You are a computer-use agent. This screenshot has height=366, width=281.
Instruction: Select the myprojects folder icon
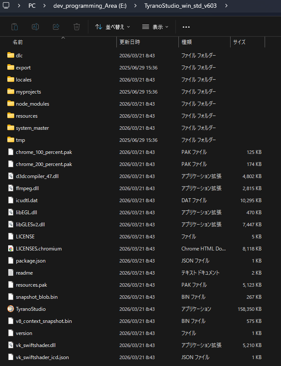[11, 92]
